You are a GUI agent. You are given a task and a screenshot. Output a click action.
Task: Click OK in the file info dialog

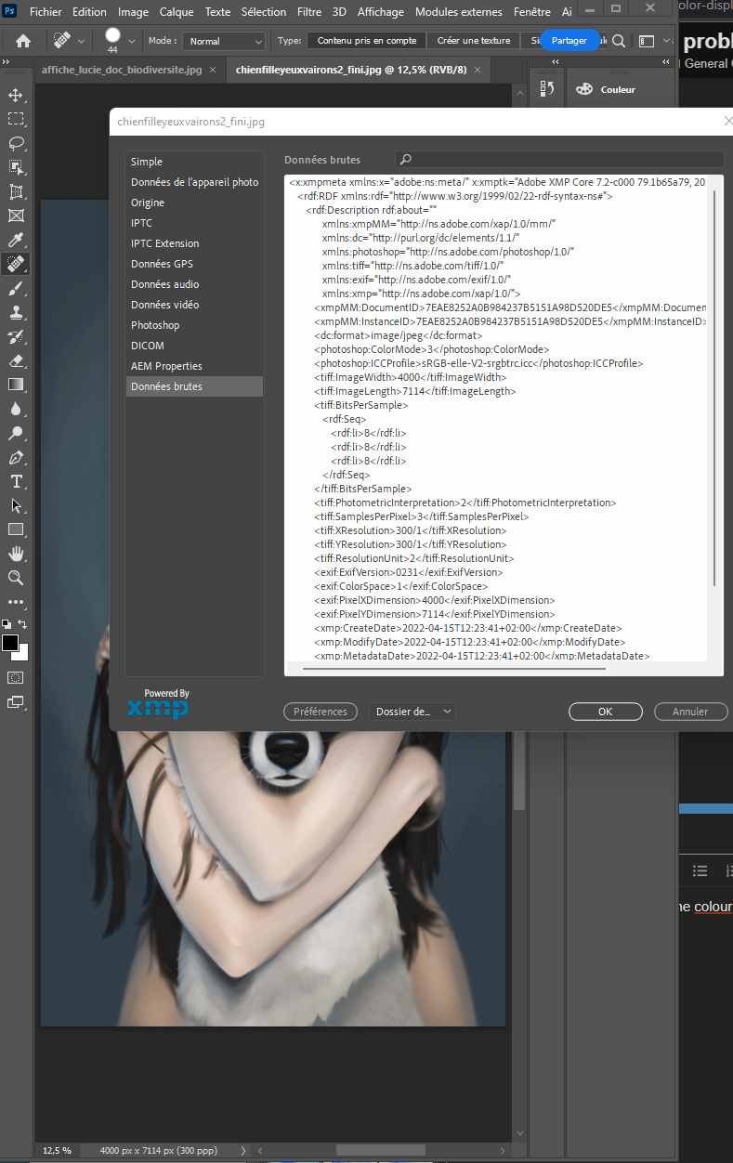point(605,712)
